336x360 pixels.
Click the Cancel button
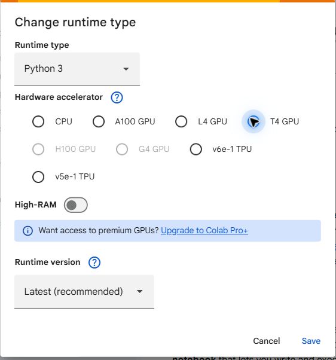(267, 341)
